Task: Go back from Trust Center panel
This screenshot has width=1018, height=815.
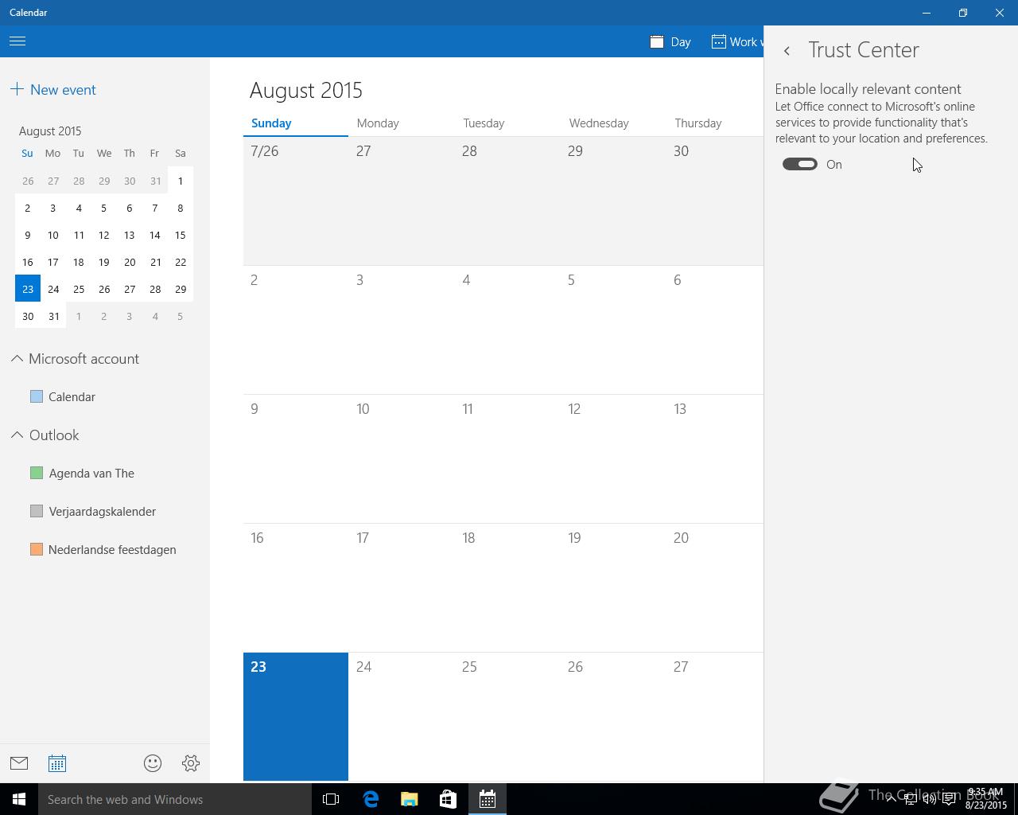Action: pyautogui.click(x=787, y=51)
